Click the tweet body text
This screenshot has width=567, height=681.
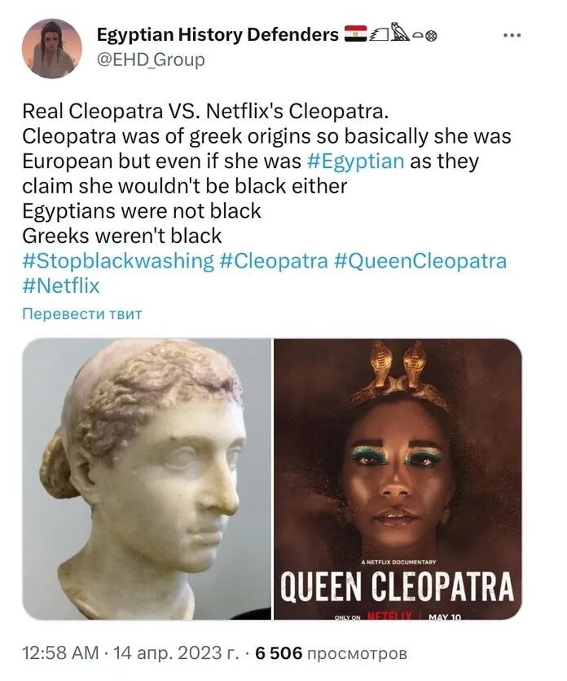[x=266, y=174]
